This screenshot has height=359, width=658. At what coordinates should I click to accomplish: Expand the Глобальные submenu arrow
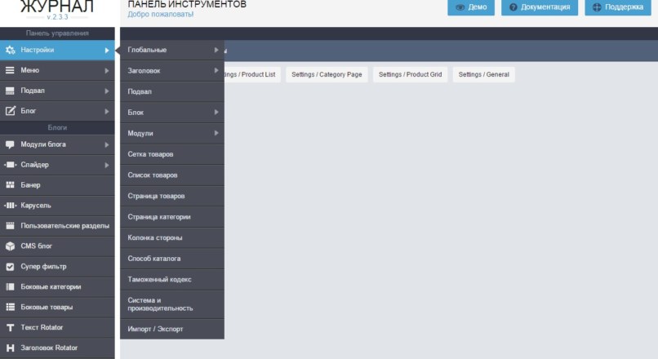(216, 50)
